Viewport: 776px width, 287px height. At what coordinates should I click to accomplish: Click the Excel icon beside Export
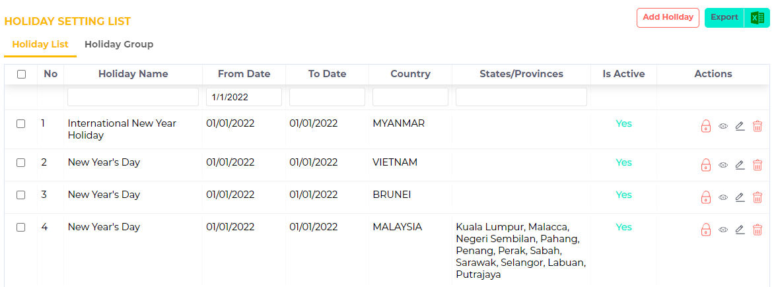click(x=756, y=18)
